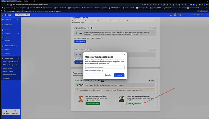Click the Ver Menú button

[x=6, y=112]
